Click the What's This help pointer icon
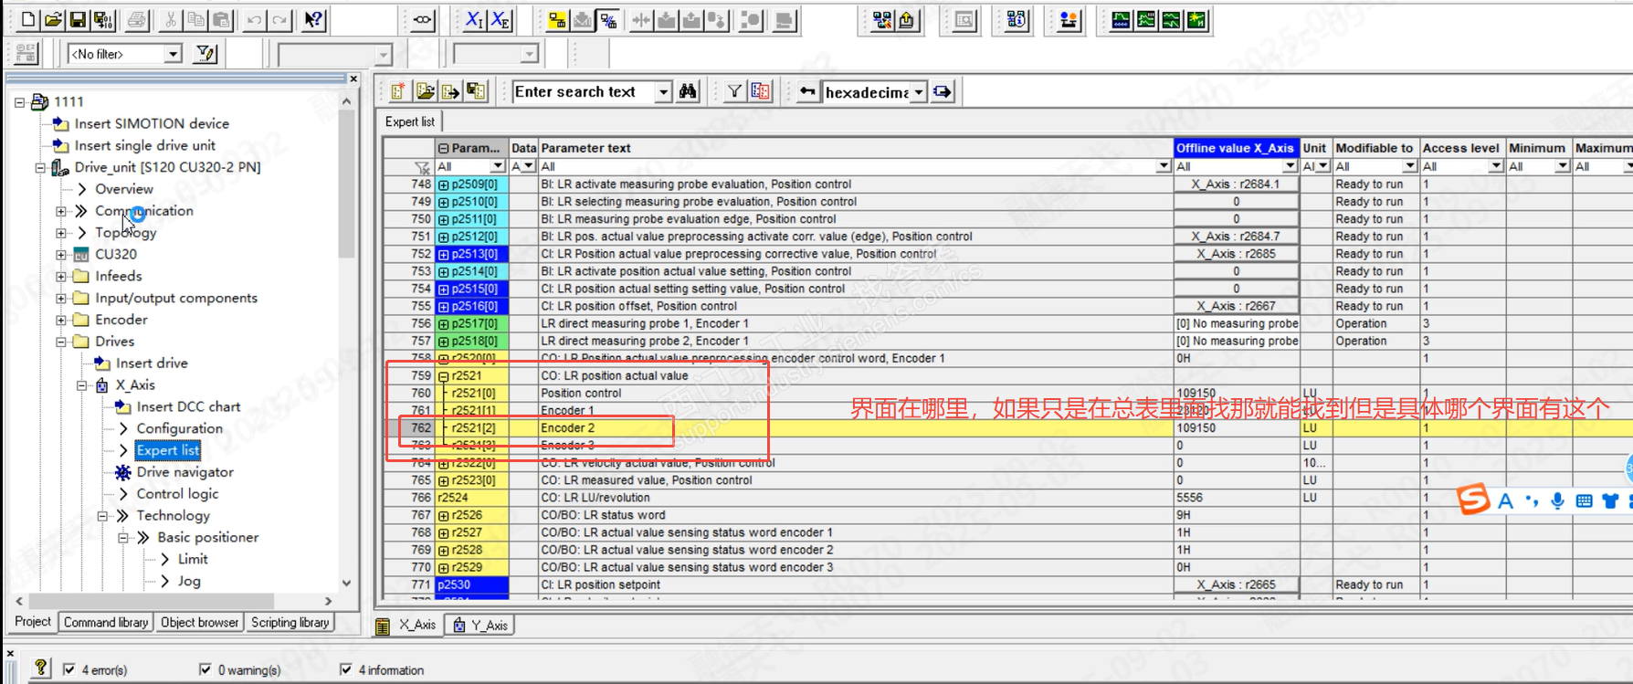 pos(313,19)
